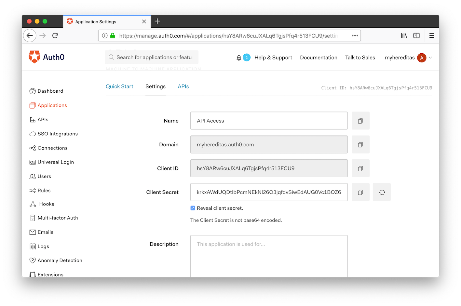Click the Rules shuffle icon

(x=33, y=191)
